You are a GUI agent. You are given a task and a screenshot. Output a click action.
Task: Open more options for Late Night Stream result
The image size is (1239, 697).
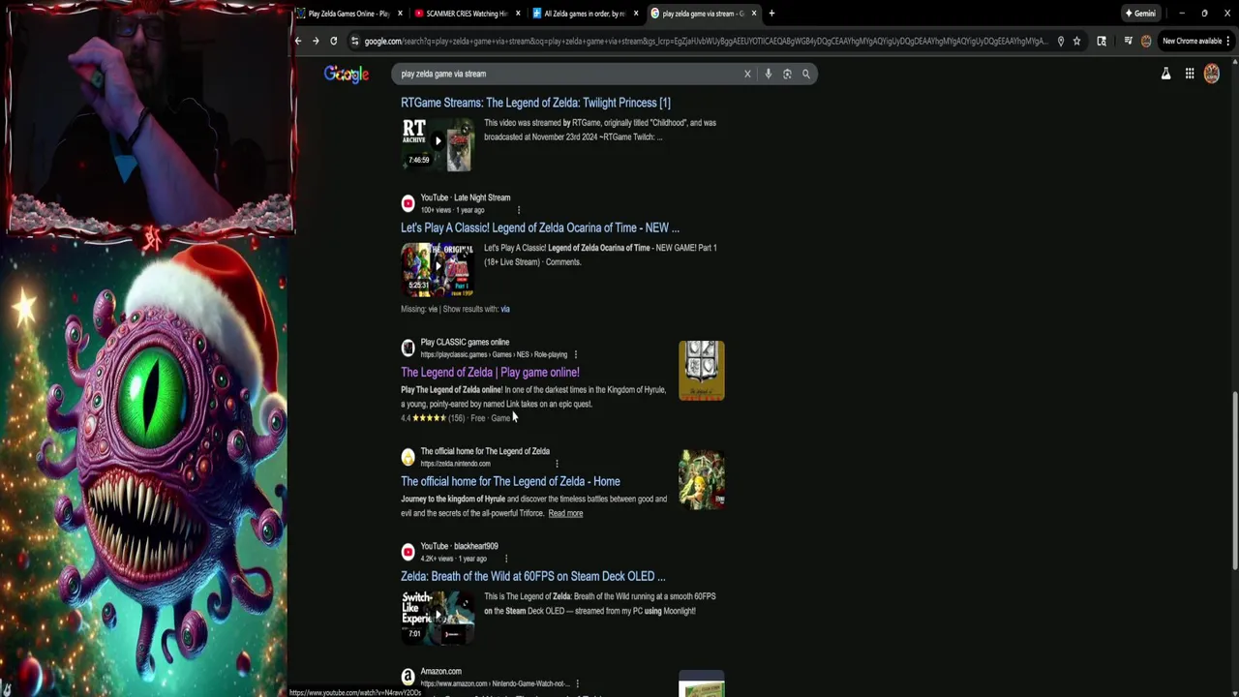(519, 210)
